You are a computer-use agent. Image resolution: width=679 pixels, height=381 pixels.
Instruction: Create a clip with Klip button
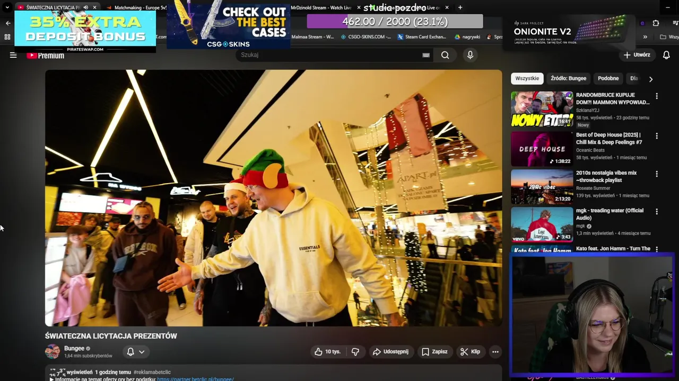[471, 352]
